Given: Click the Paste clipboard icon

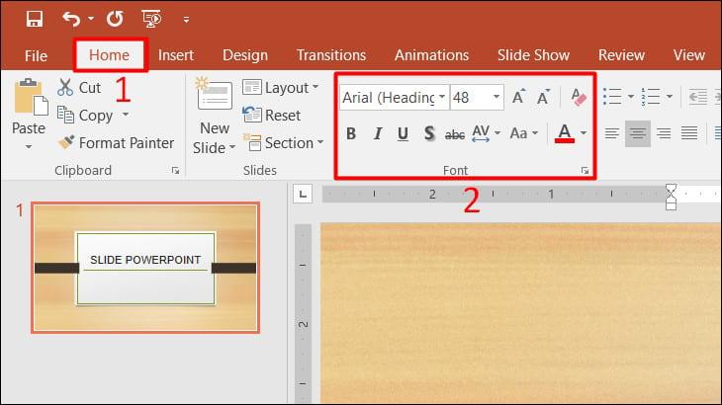Looking at the screenshot, I should [x=30, y=98].
